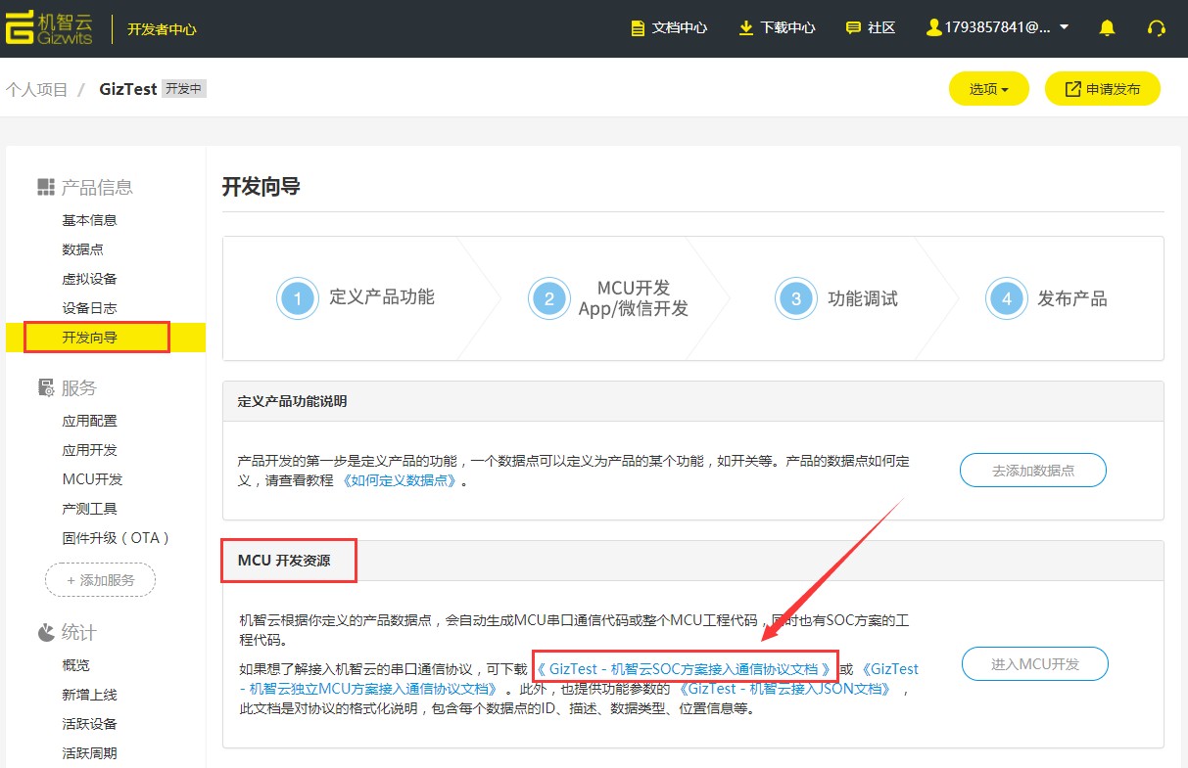Visit the 社区 community icon

[x=853, y=27]
